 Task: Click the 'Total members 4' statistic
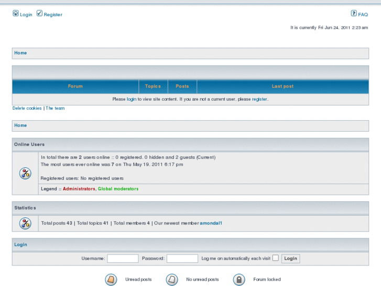click(x=132, y=223)
